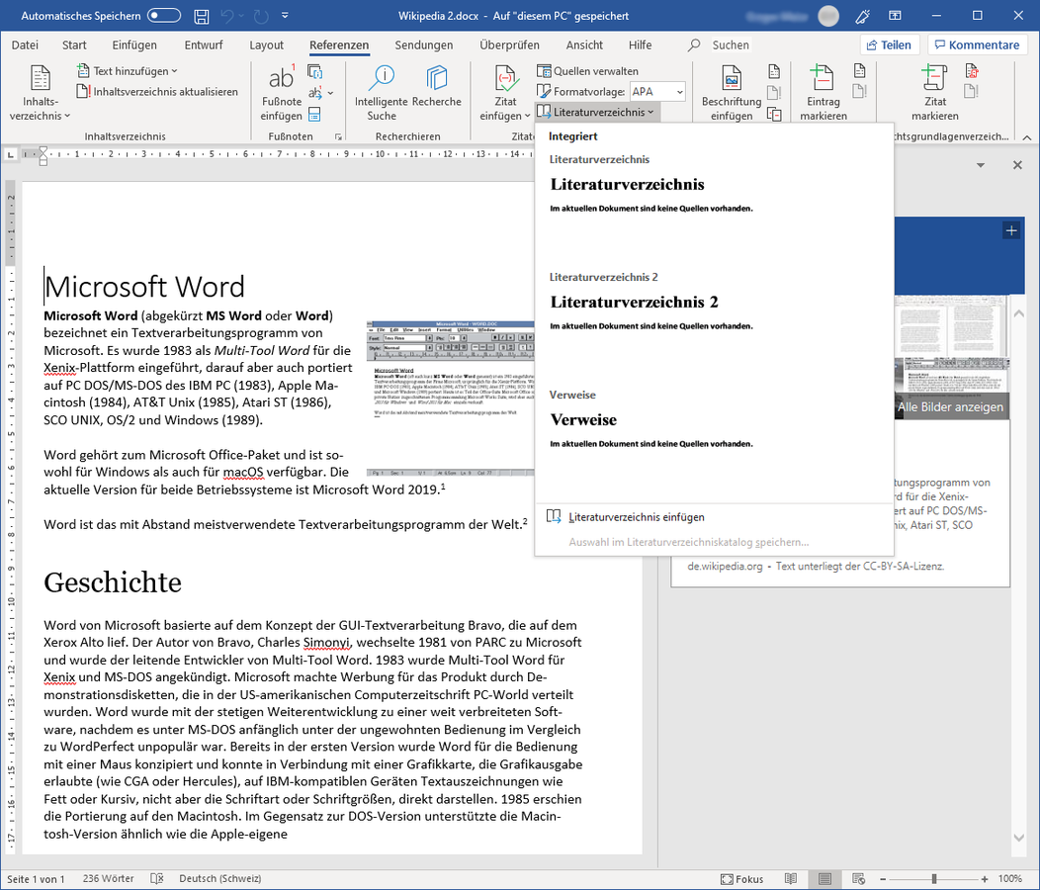Click the Fußnote einfügen icon
The image size is (1040, 890).
pos(282,80)
